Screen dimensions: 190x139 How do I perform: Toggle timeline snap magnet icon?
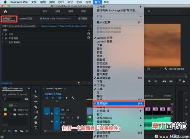53,98
